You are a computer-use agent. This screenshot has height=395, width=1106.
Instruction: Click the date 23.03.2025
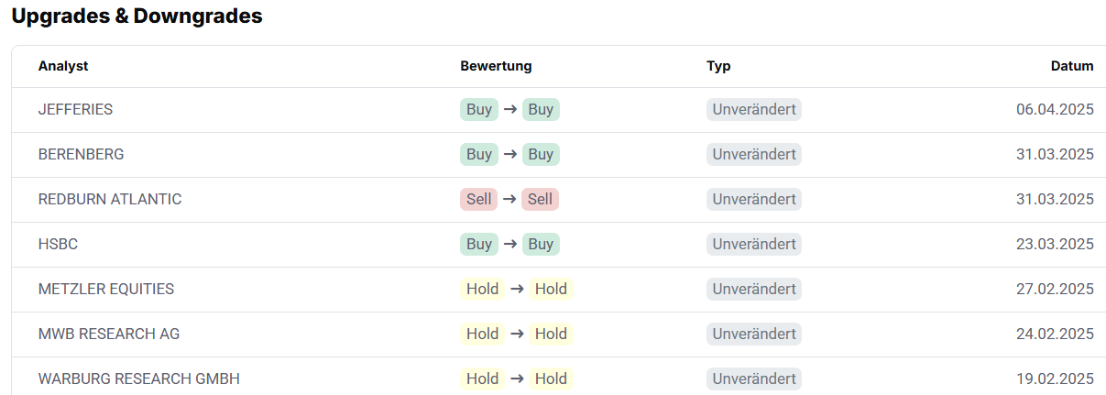pyautogui.click(x=1055, y=244)
